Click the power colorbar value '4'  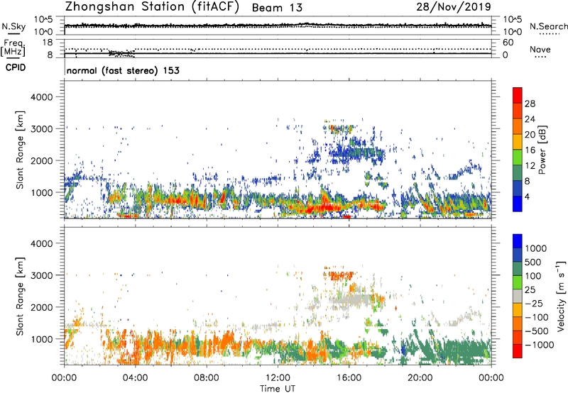(528, 196)
